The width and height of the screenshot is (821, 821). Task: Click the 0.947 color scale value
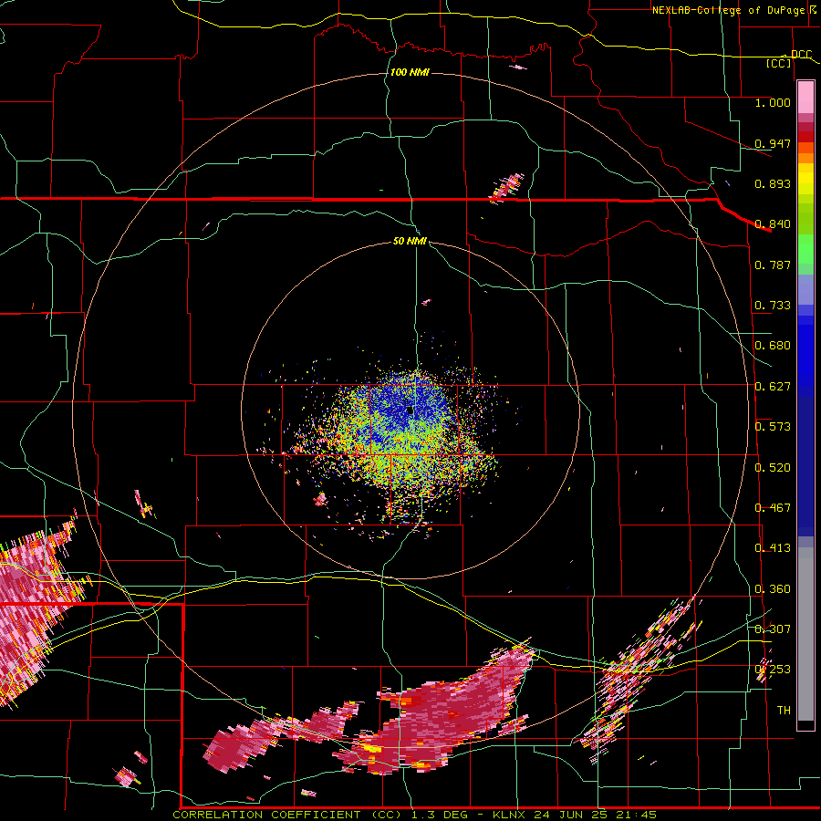click(x=773, y=143)
